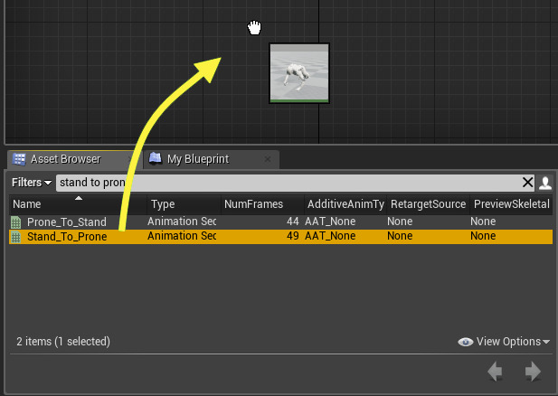Click the PreviewSkeletal column header

coord(511,204)
